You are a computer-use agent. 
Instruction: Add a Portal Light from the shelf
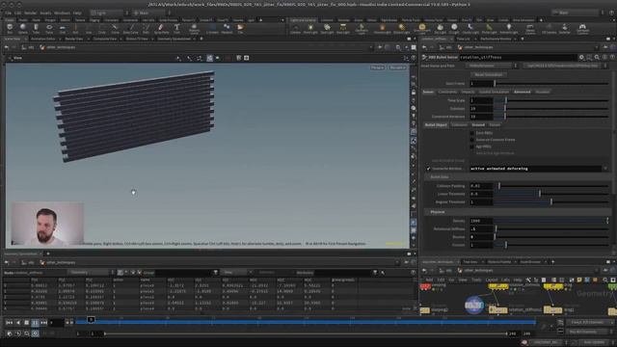coord(489,28)
